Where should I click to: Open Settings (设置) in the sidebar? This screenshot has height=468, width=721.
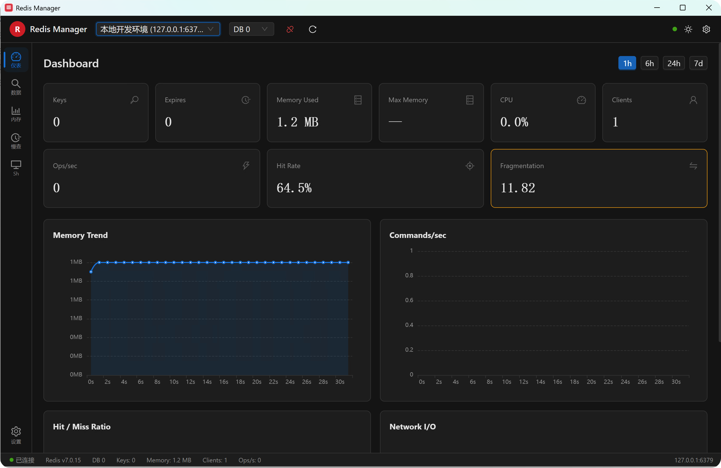point(16,435)
